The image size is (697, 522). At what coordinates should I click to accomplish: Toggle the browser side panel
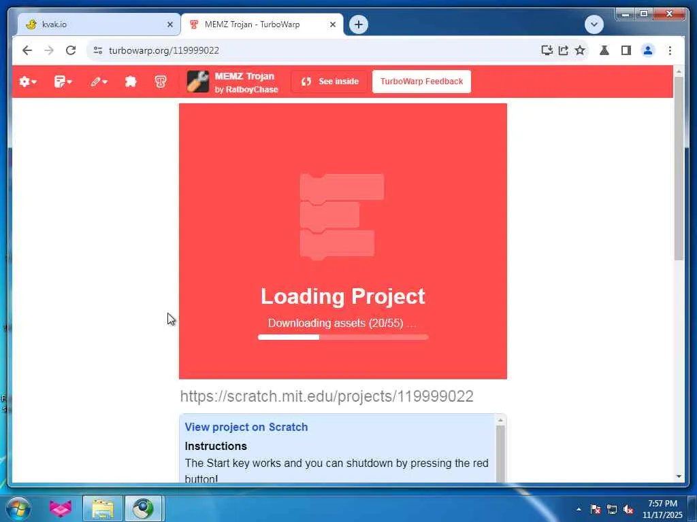pos(626,50)
